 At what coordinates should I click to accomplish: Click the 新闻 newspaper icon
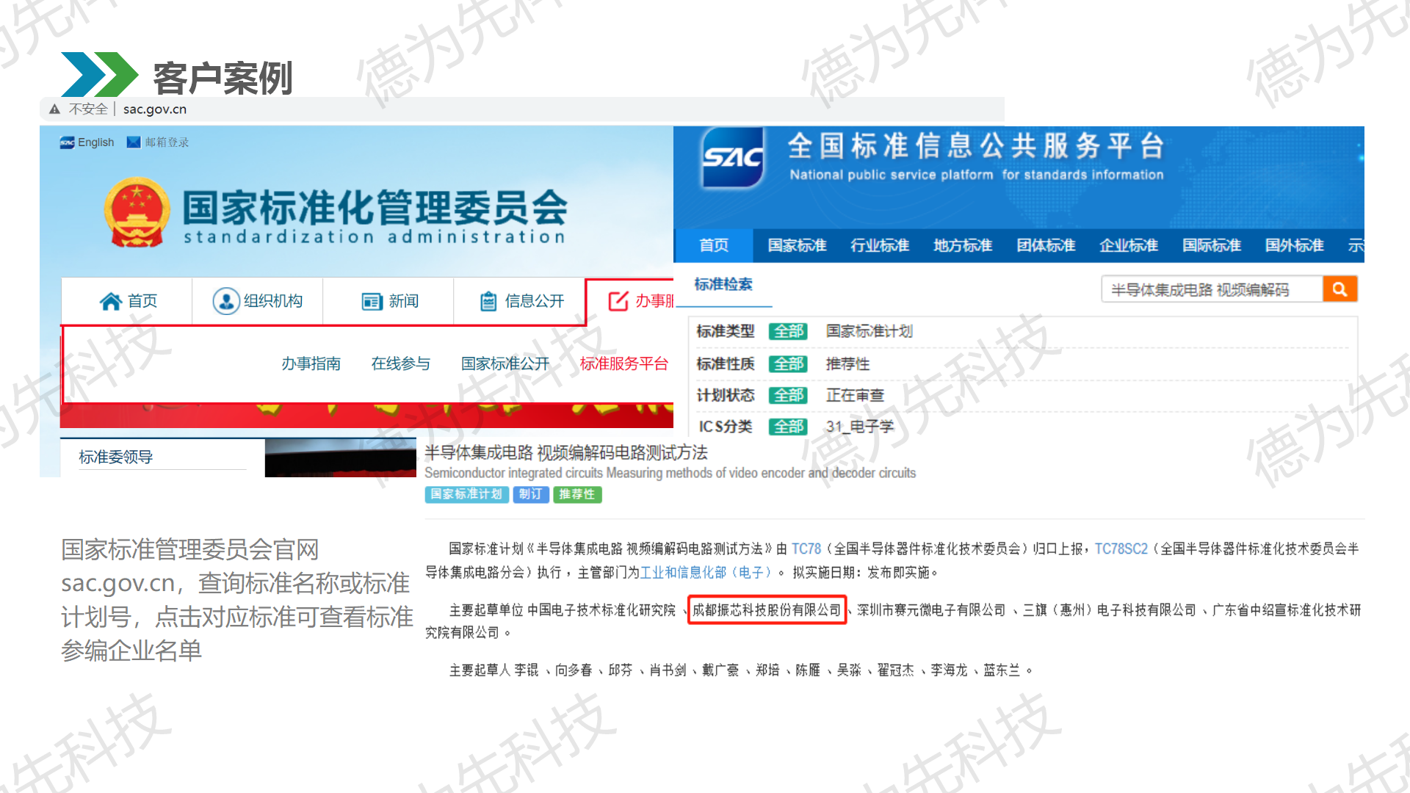(372, 302)
